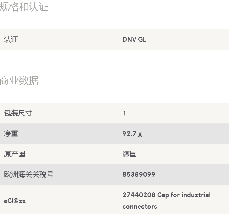Select the 包装尺寸 label

point(18,113)
